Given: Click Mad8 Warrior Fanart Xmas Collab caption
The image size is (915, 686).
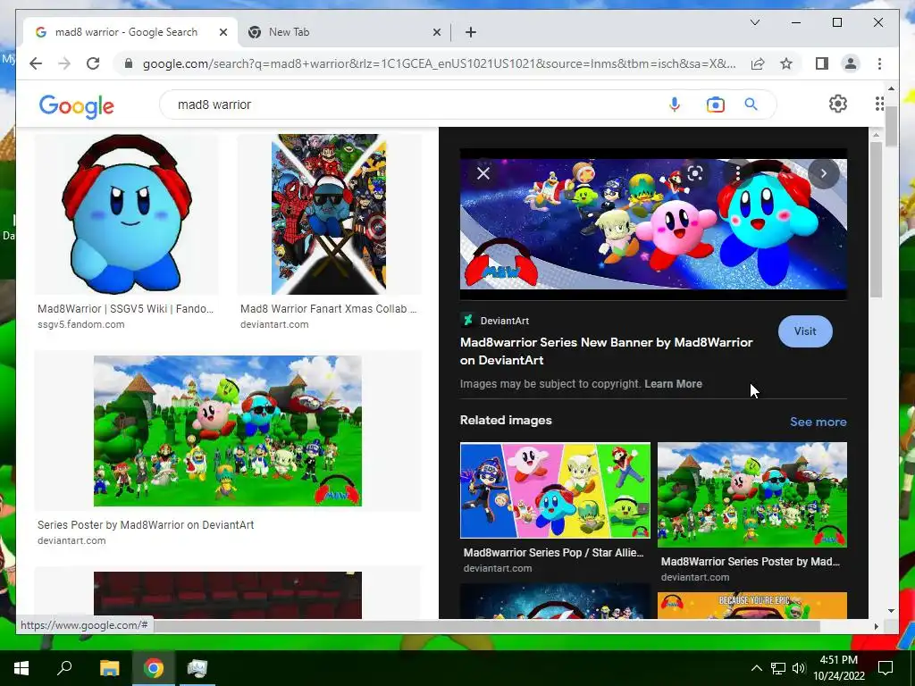Looking at the screenshot, I should (328, 308).
